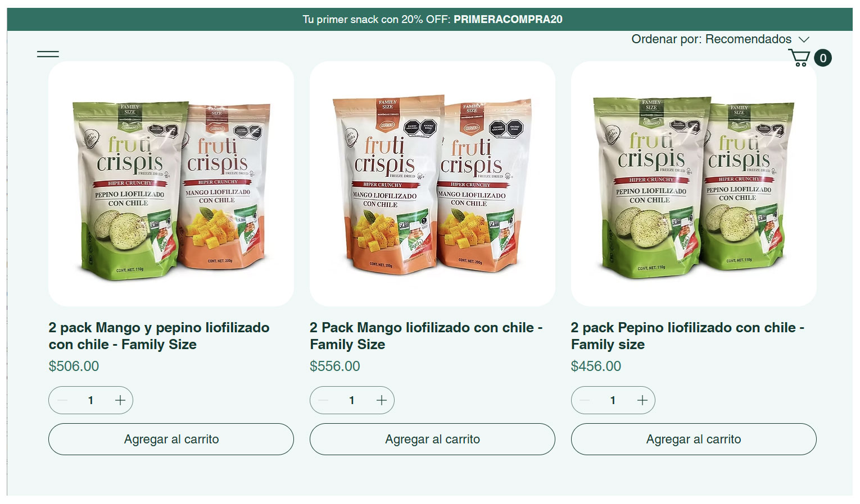The image size is (860, 504).
Task: Increase quantity for 2 Pack Mango liofilizado
Action: (382, 400)
